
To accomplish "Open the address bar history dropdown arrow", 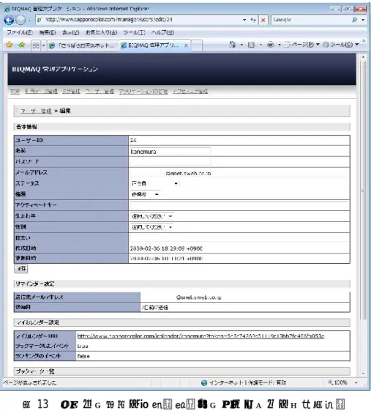I will point(244,20).
